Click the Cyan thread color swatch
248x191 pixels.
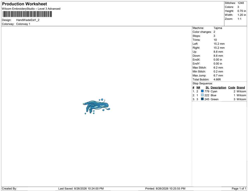coord(202,91)
